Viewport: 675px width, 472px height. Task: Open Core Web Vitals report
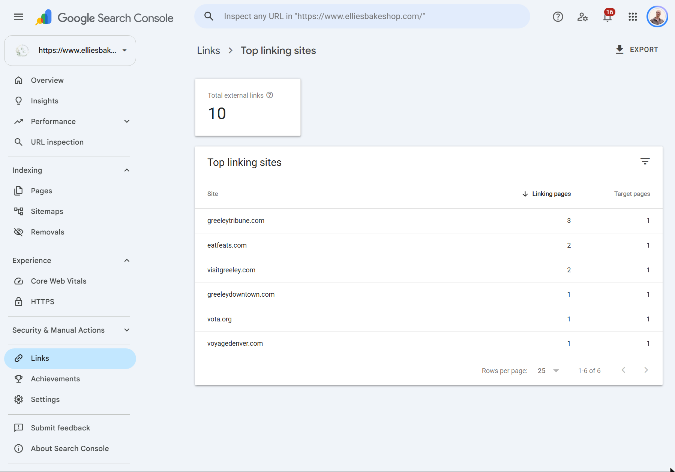tap(70, 281)
